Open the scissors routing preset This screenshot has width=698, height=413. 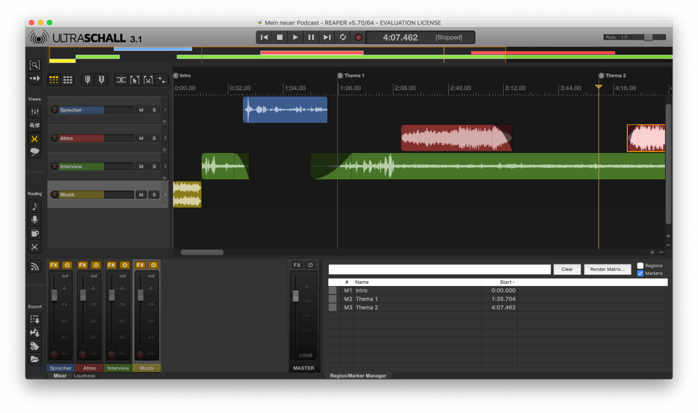[x=34, y=247]
